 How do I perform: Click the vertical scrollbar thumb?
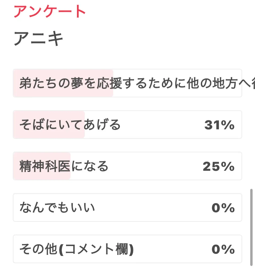point(251,227)
